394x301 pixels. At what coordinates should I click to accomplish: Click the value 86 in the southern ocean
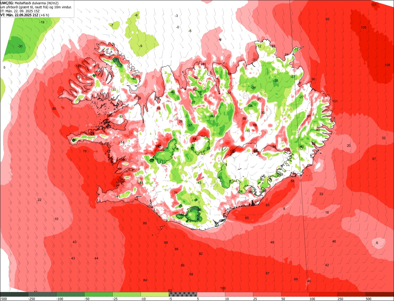[183, 265]
